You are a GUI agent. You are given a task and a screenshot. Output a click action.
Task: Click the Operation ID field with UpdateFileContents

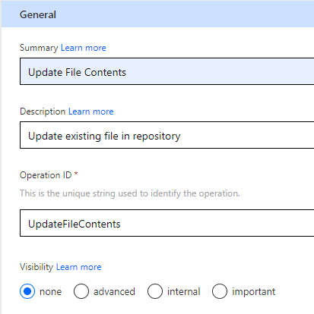click(x=167, y=223)
